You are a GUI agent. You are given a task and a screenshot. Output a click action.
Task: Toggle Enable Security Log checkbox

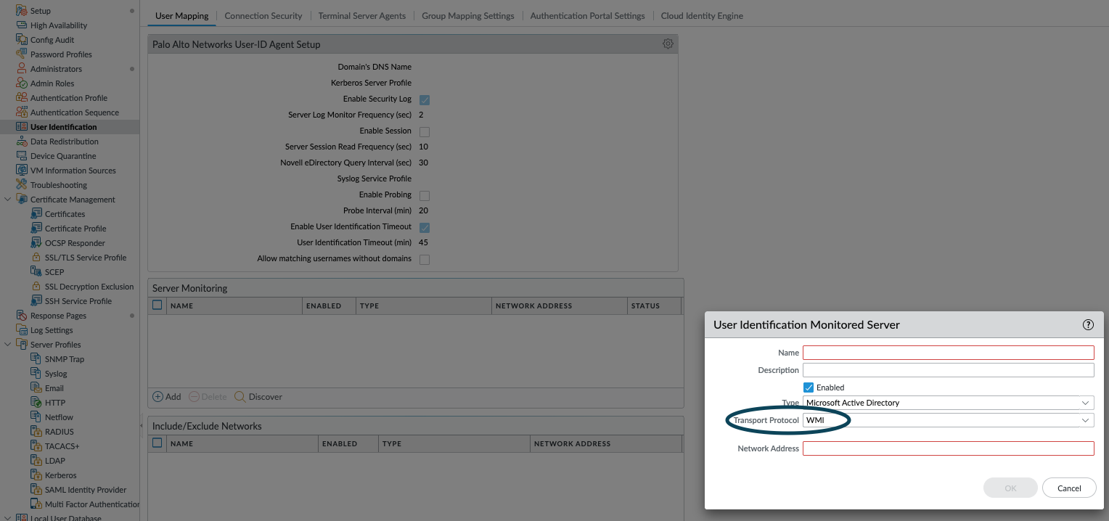pyautogui.click(x=425, y=99)
